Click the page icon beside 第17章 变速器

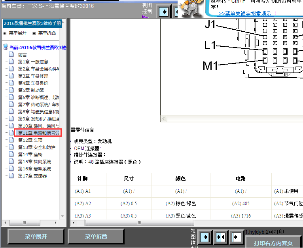[11, 176]
